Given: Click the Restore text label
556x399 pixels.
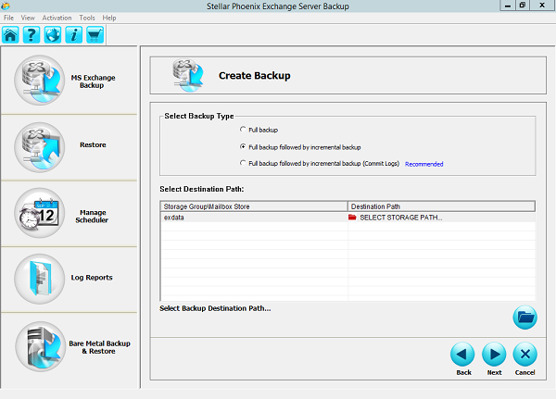Looking at the screenshot, I should 93,145.
